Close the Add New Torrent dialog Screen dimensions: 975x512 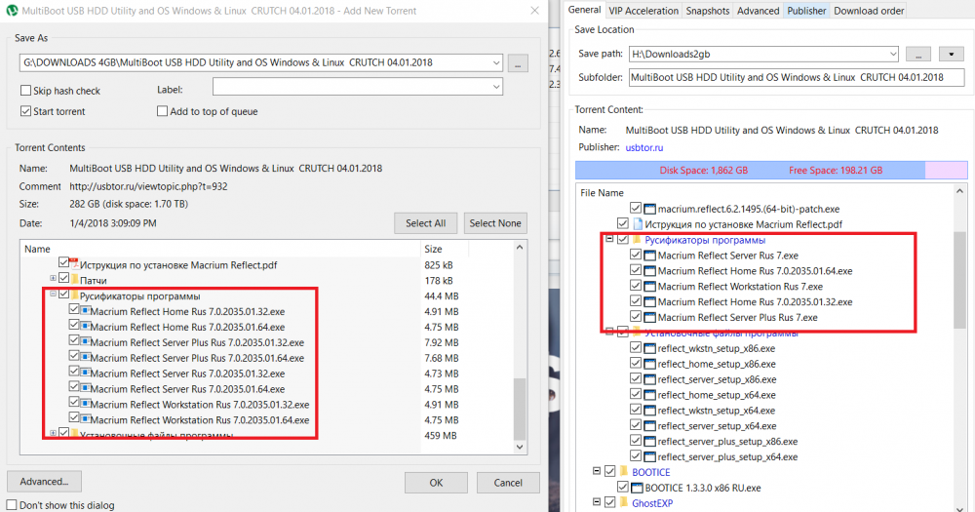click(534, 11)
